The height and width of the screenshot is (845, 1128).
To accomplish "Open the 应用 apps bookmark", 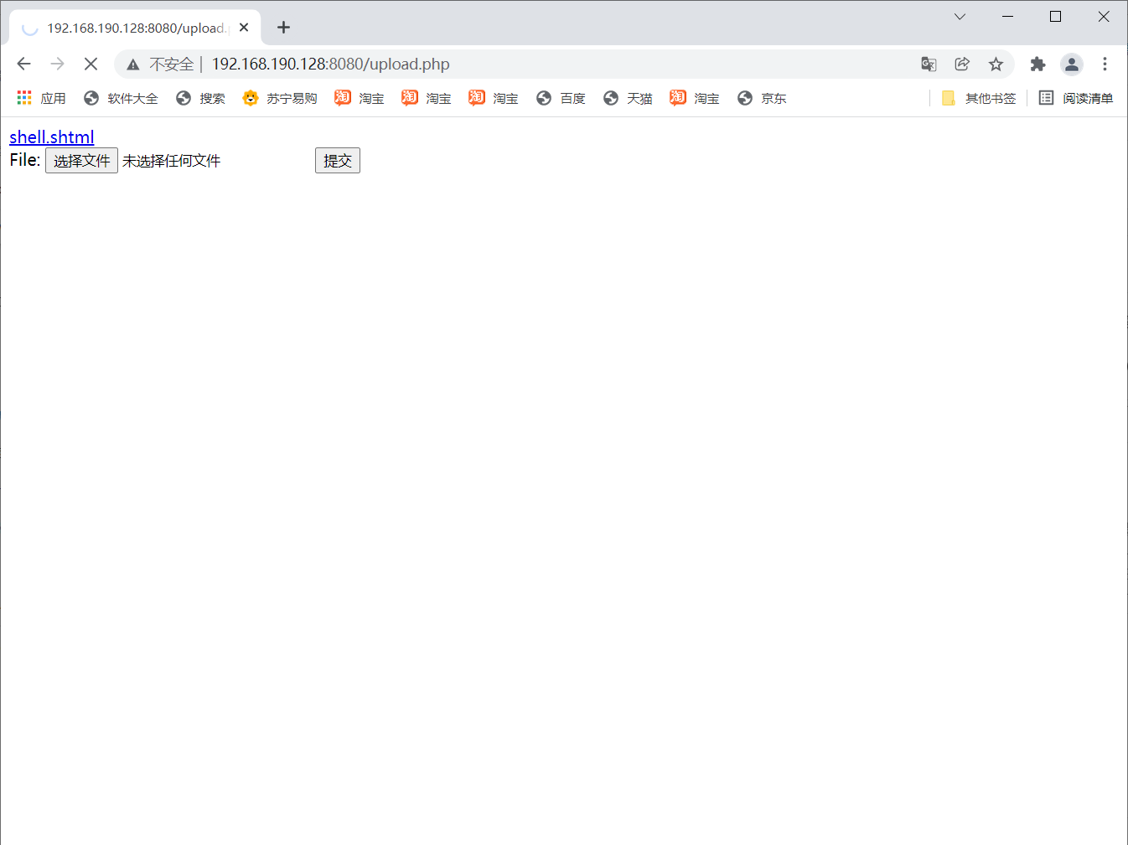I will (x=41, y=98).
